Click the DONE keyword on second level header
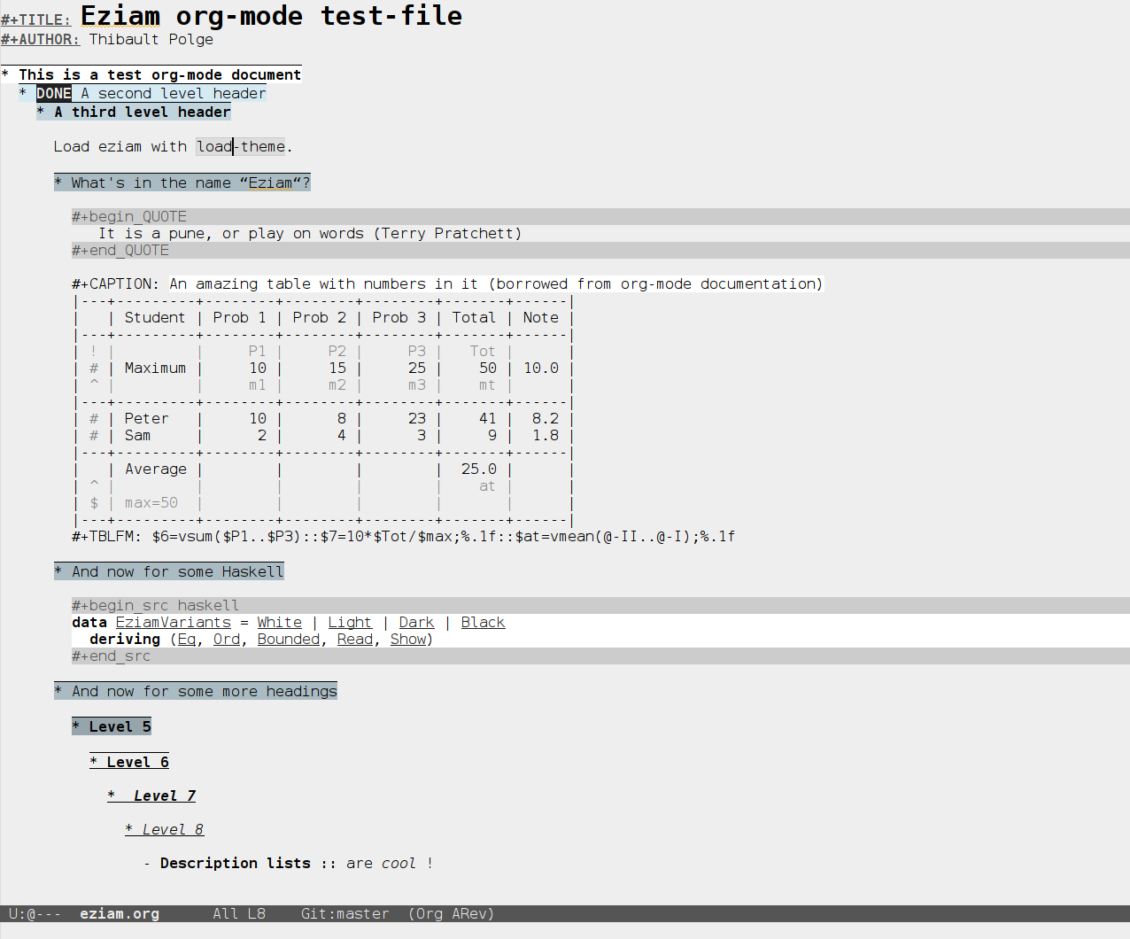Image resolution: width=1130 pixels, height=939 pixels. [54, 94]
